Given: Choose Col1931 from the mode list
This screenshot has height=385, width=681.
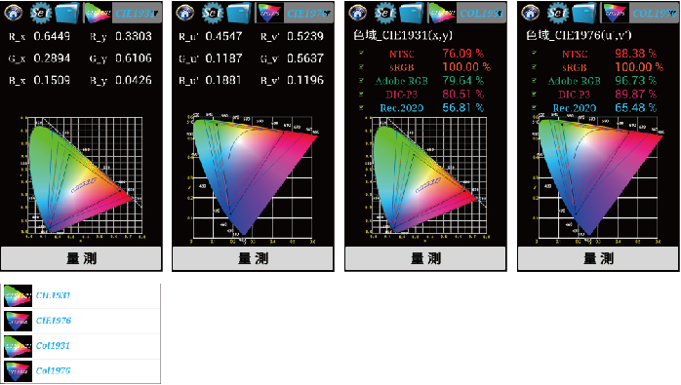Looking at the screenshot, I should [x=82, y=346].
